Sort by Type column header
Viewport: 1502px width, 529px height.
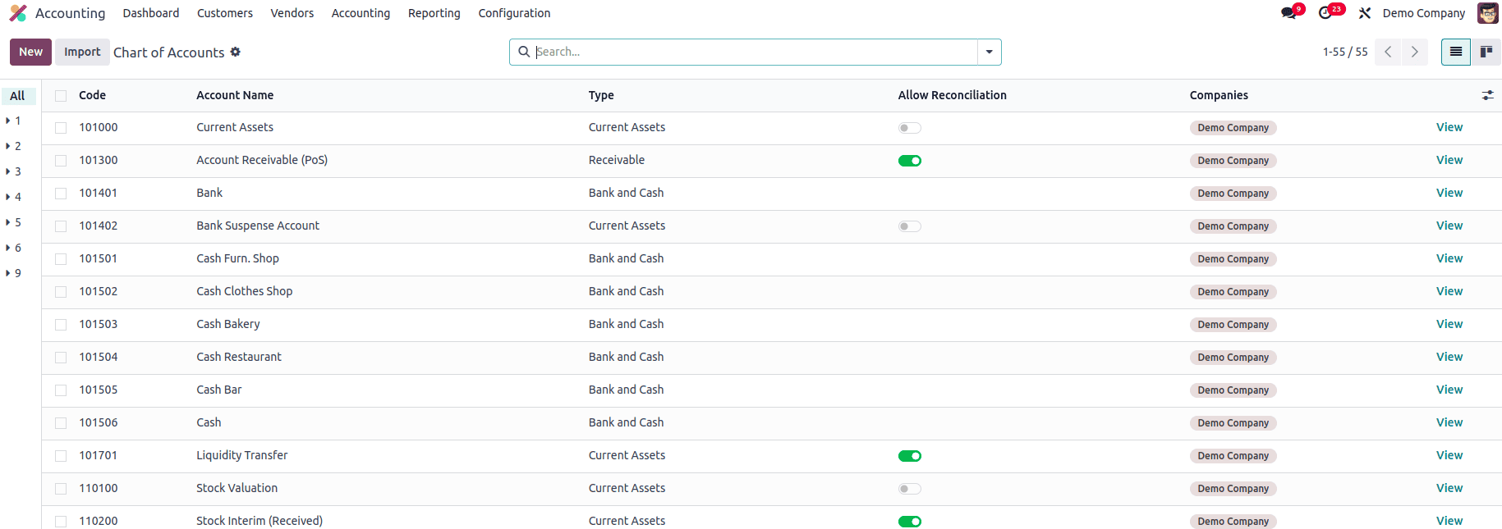point(601,95)
